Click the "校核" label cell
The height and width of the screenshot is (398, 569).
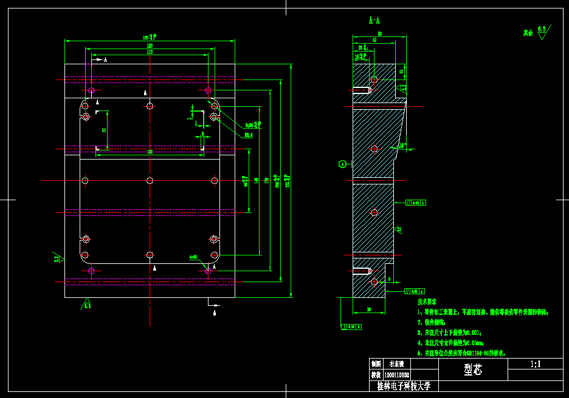(376, 375)
